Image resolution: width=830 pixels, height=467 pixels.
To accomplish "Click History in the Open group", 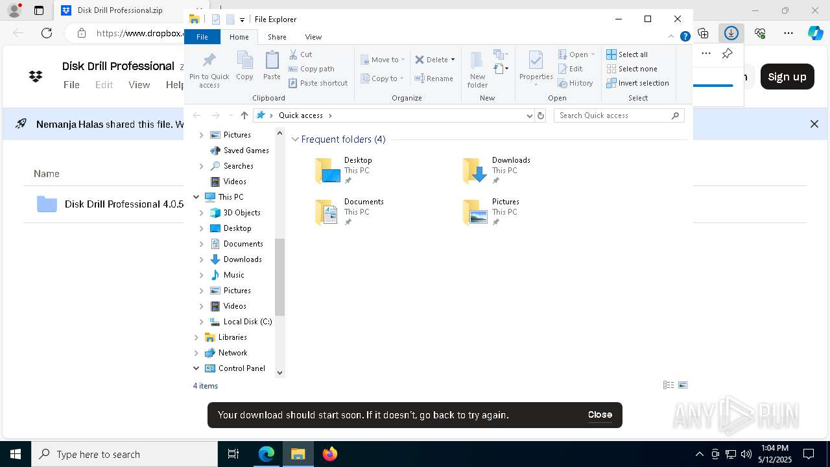I will point(576,83).
